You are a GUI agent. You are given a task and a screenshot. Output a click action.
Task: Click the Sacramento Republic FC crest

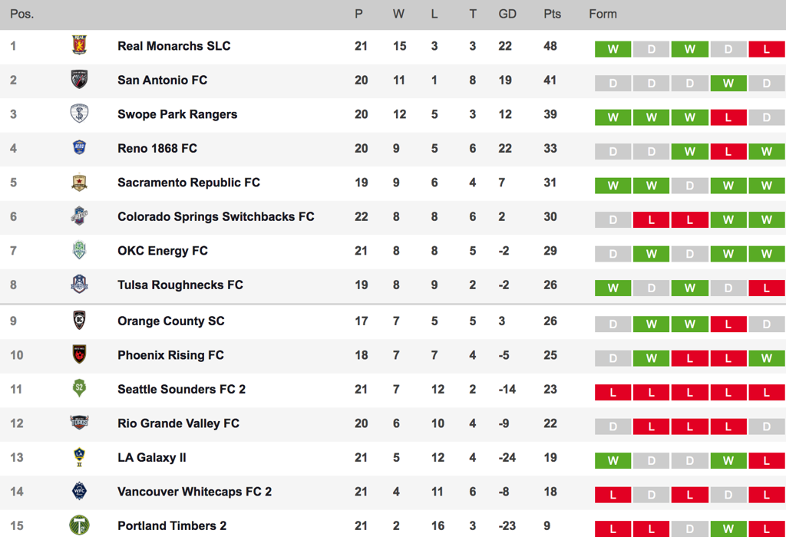79,182
